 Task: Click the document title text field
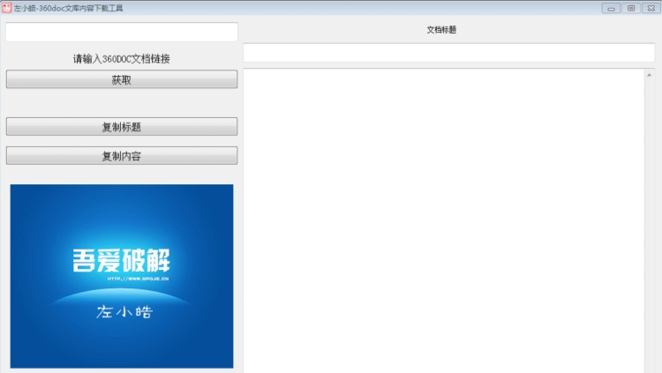(448, 53)
